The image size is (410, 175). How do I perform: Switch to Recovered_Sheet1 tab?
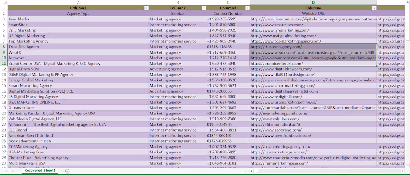40,171
